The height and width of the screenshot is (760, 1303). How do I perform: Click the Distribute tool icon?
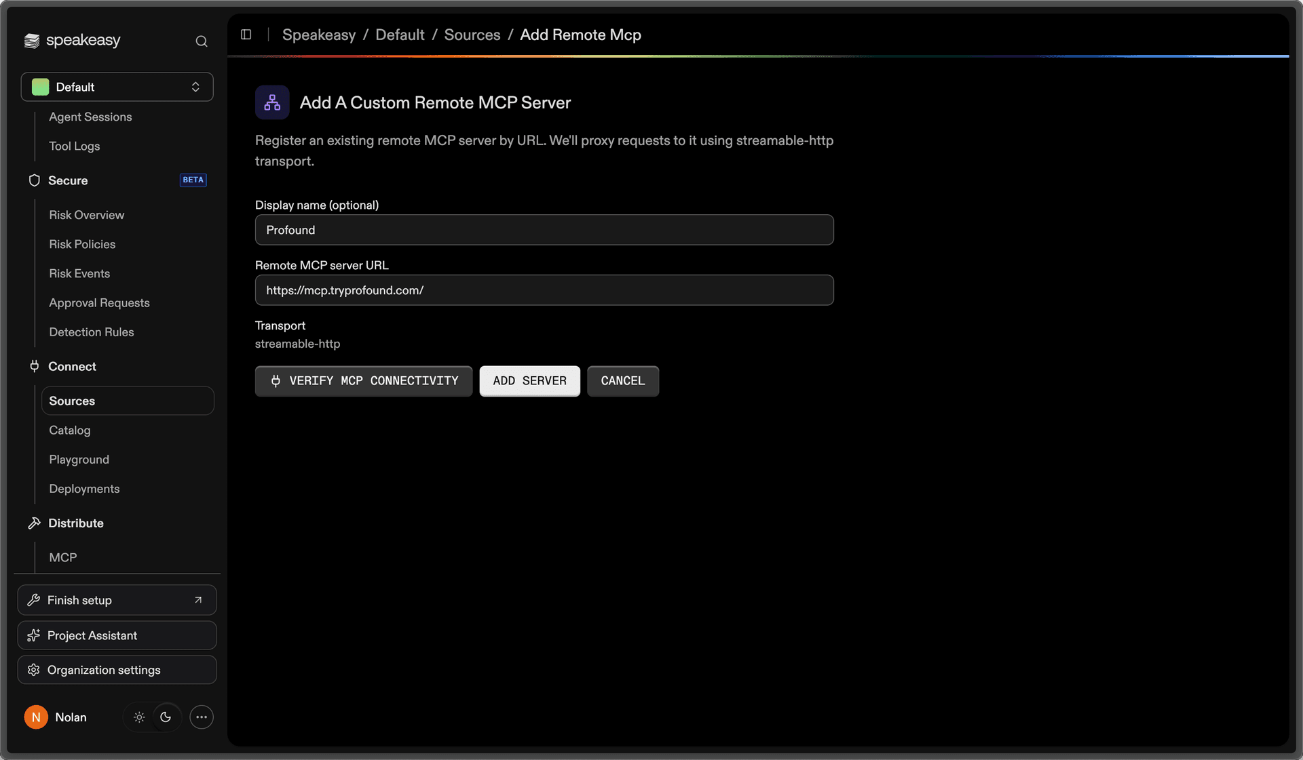[x=34, y=523]
